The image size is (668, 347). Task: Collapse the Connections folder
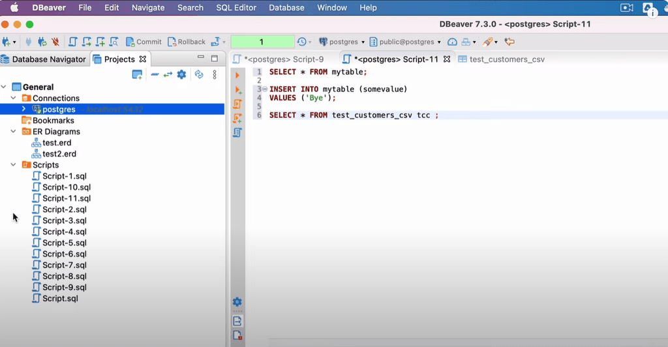[x=14, y=98]
